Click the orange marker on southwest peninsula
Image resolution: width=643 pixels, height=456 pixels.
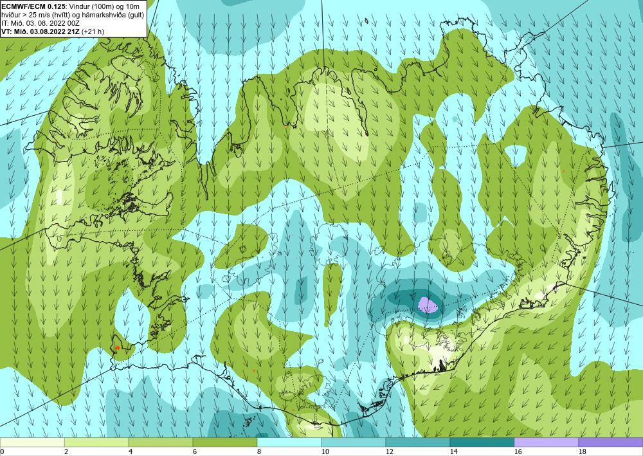118,347
